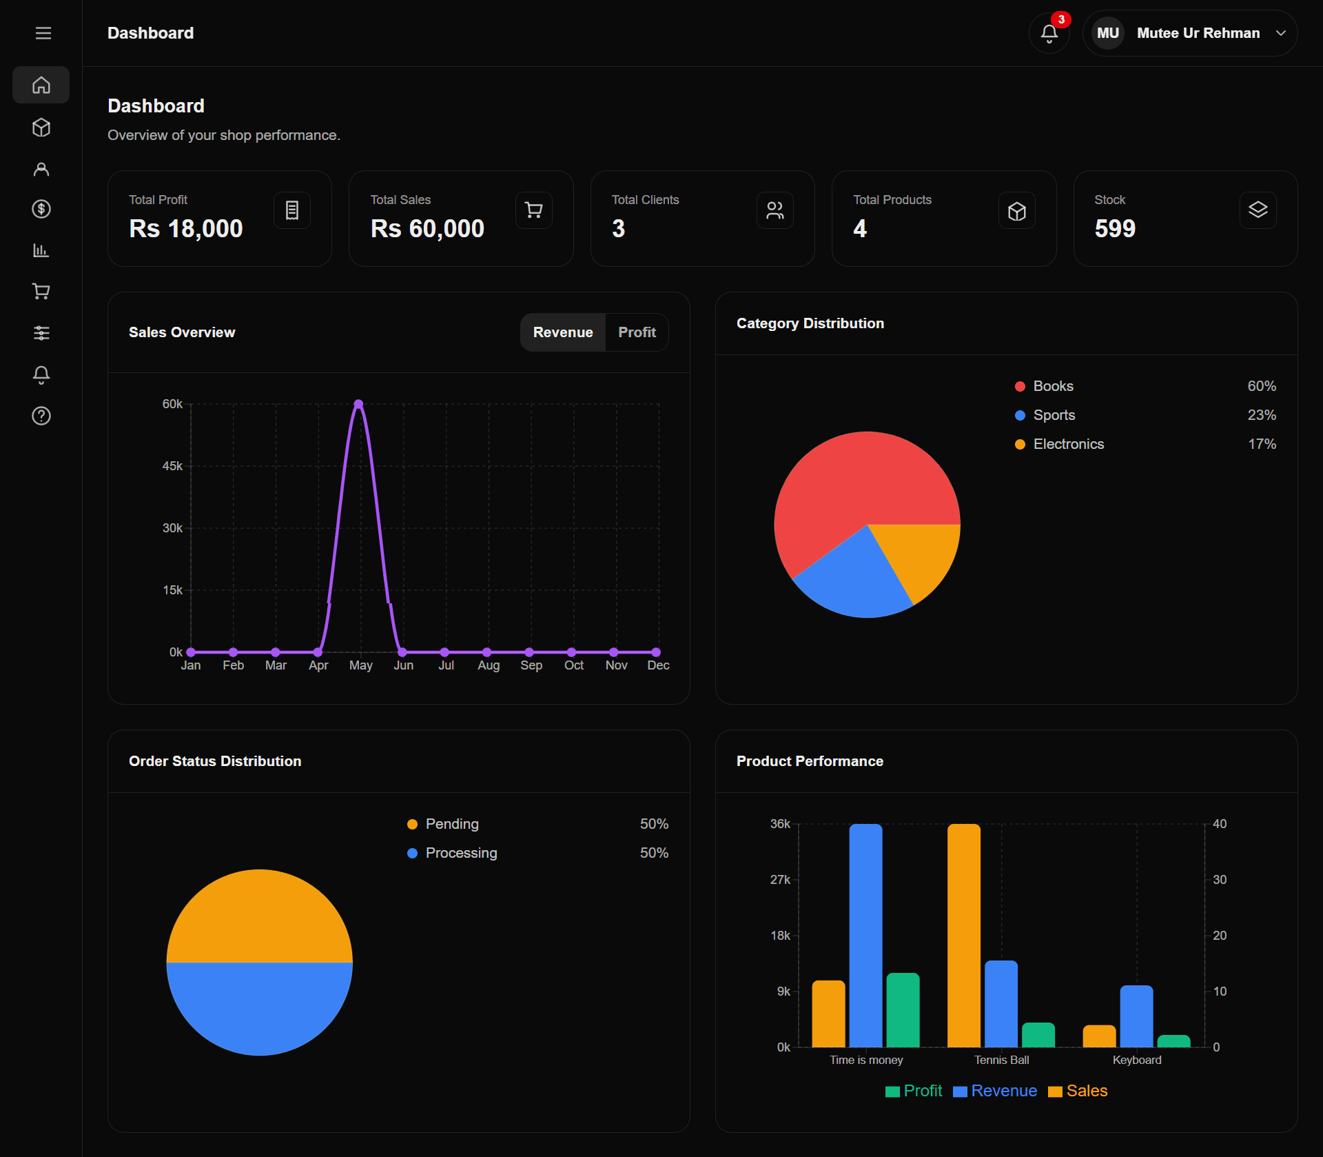Switch Sales Overview to Profit tab
Image resolution: width=1323 pixels, height=1157 pixels.
point(637,332)
